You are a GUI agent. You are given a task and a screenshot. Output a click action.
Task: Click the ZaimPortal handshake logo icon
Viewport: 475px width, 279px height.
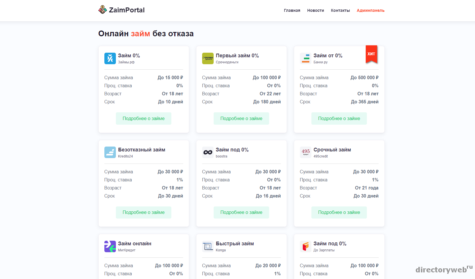(x=103, y=10)
